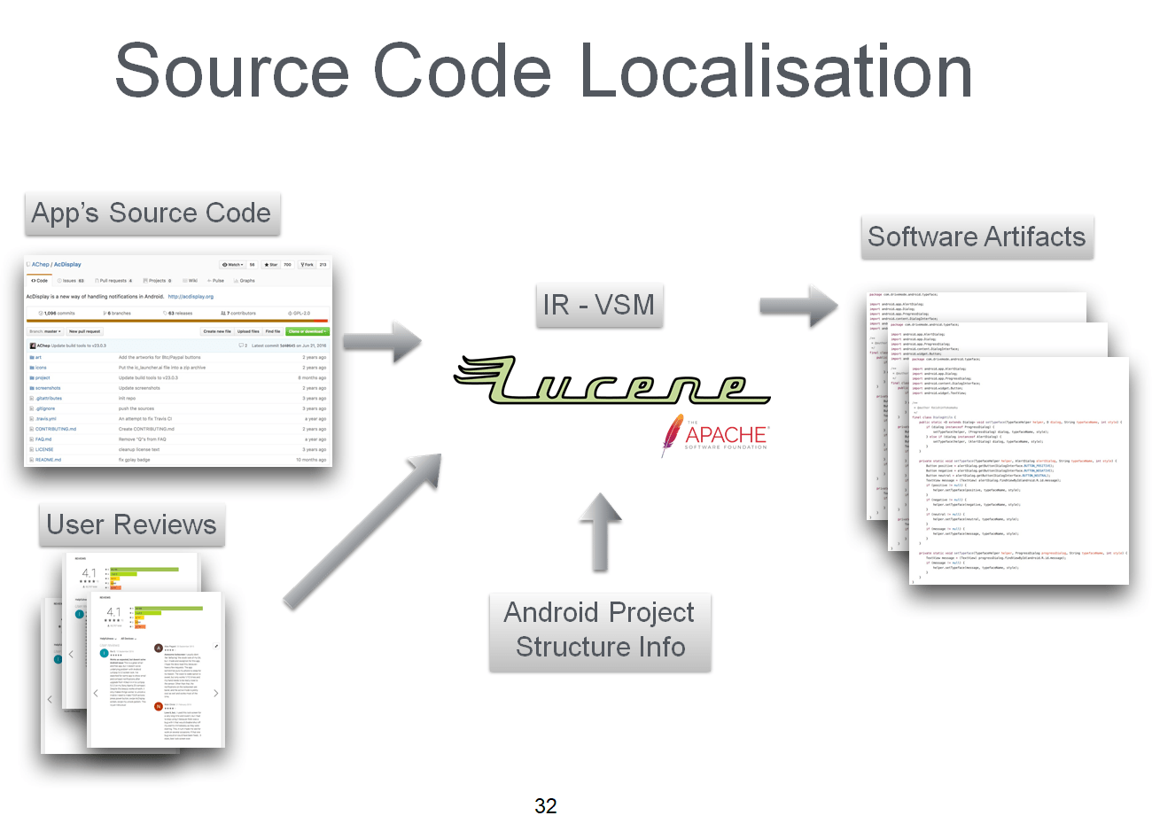Click the App's Source Code label
The width and height of the screenshot is (1152, 831).
point(152,214)
